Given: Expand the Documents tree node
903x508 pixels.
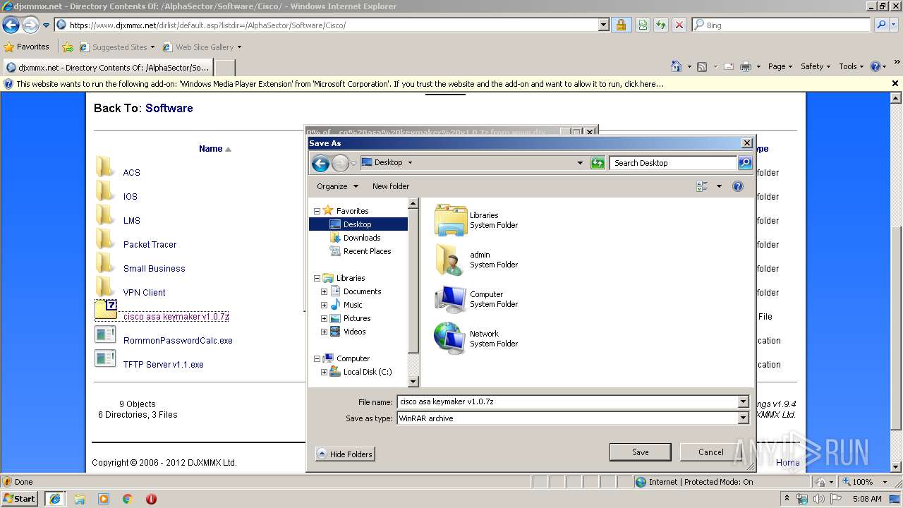Looking at the screenshot, I should 324,291.
